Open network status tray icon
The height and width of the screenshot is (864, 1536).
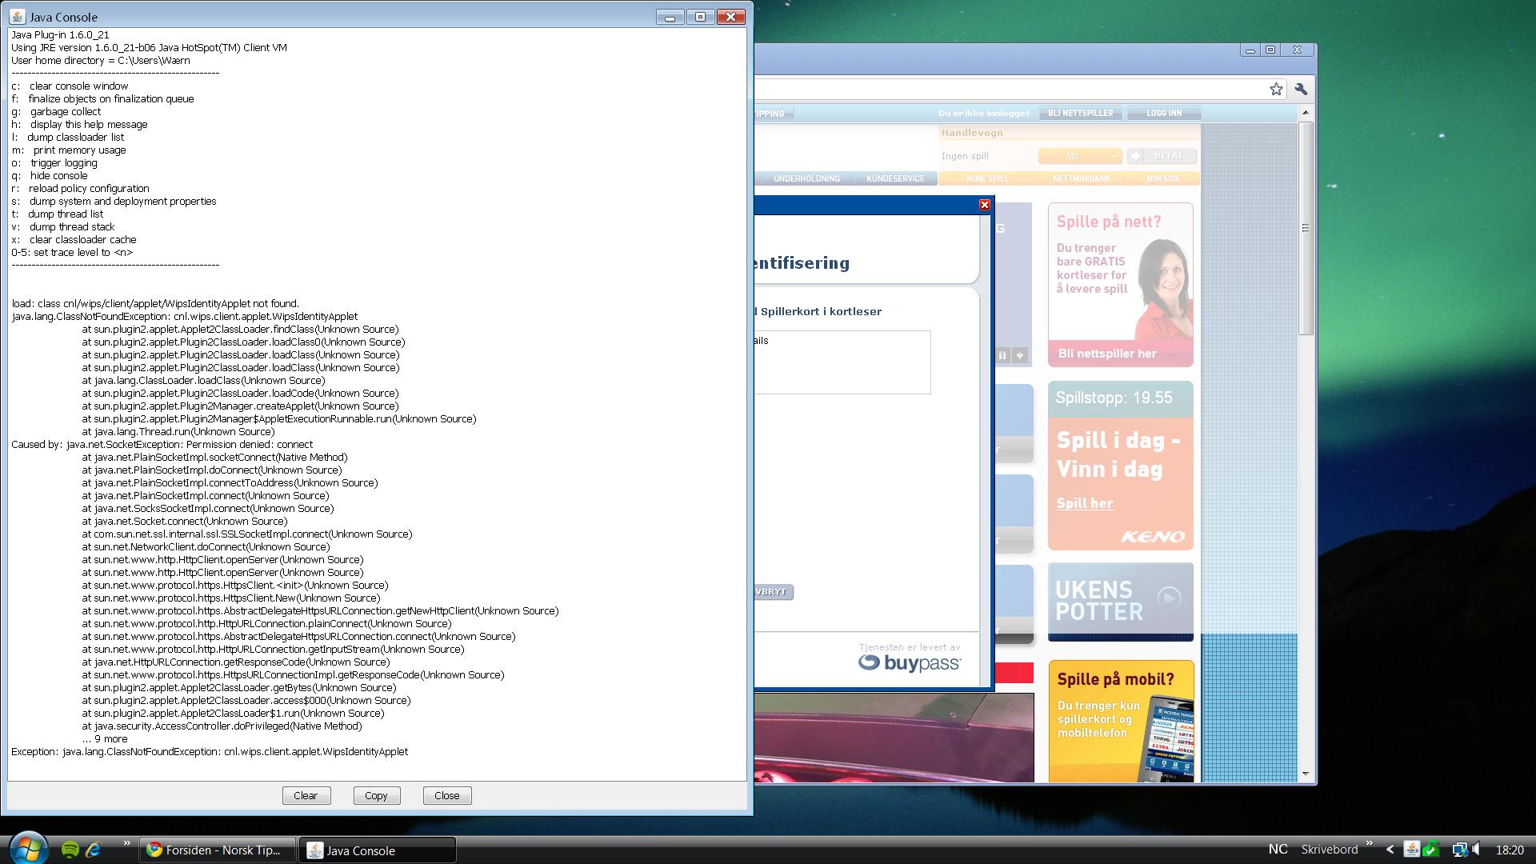tap(1458, 850)
